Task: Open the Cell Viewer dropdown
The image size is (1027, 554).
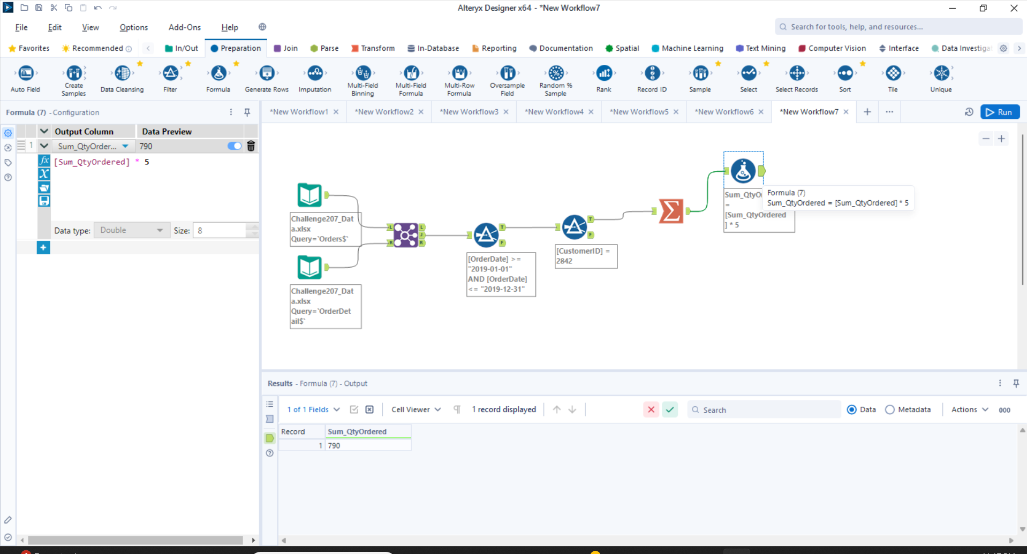Action: point(416,409)
